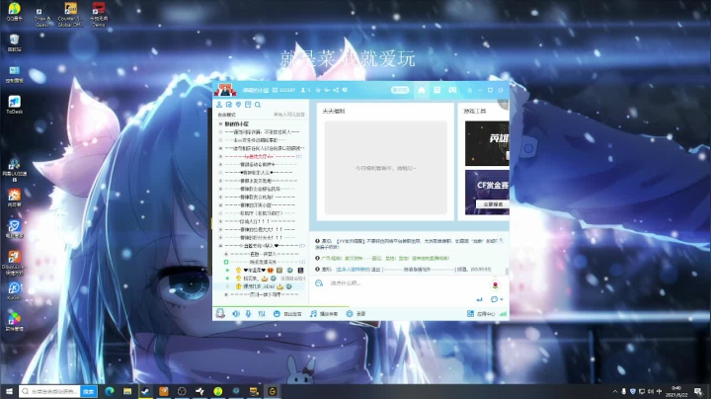Click the location pin icon above channel tree

239,105
